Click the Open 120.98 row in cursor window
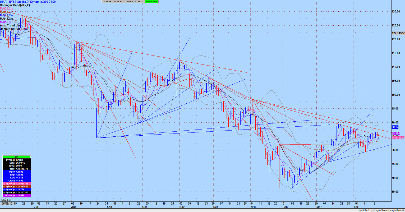The width and height of the screenshot is (405, 212). (17, 172)
